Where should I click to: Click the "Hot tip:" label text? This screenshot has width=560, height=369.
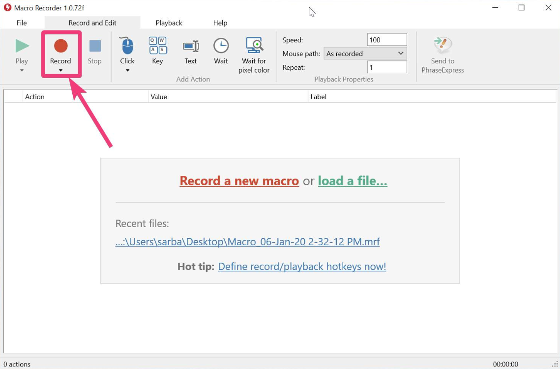click(196, 267)
